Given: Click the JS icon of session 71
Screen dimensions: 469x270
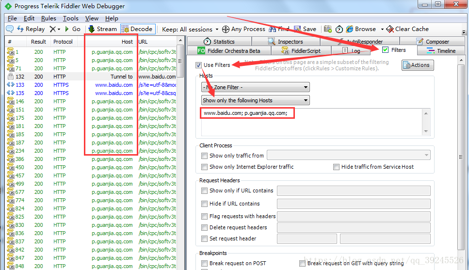Looking at the screenshot, I should pyautogui.click(x=11, y=68).
